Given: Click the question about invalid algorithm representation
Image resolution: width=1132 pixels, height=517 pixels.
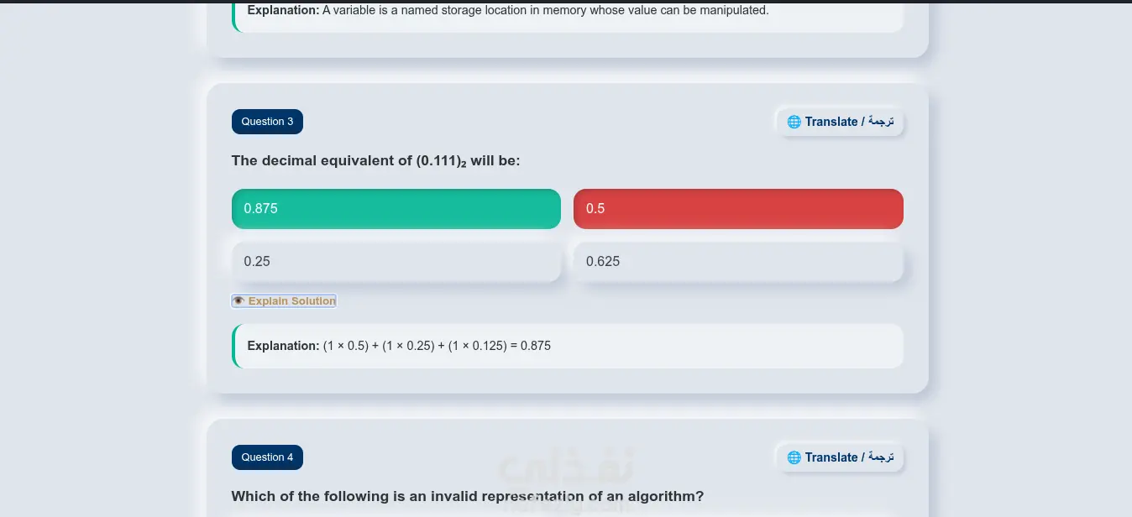Looking at the screenshot, I should click(x=468, y=496).
